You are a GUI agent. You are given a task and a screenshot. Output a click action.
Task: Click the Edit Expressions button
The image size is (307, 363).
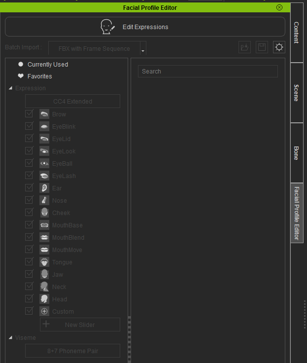tap(145, 27)
